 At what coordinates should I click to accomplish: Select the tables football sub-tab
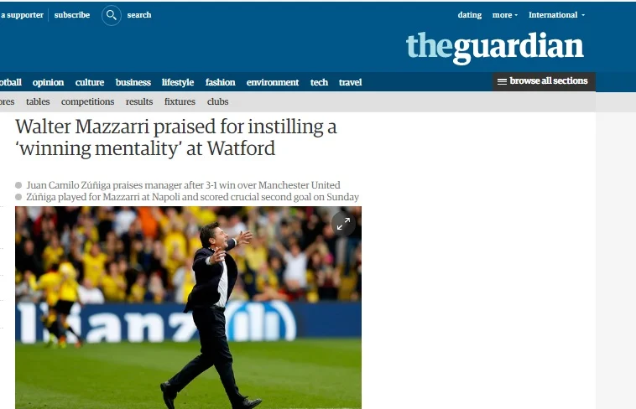38,101
